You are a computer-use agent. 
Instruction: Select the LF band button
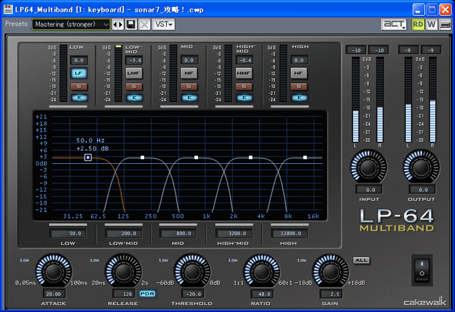(79, 73)
